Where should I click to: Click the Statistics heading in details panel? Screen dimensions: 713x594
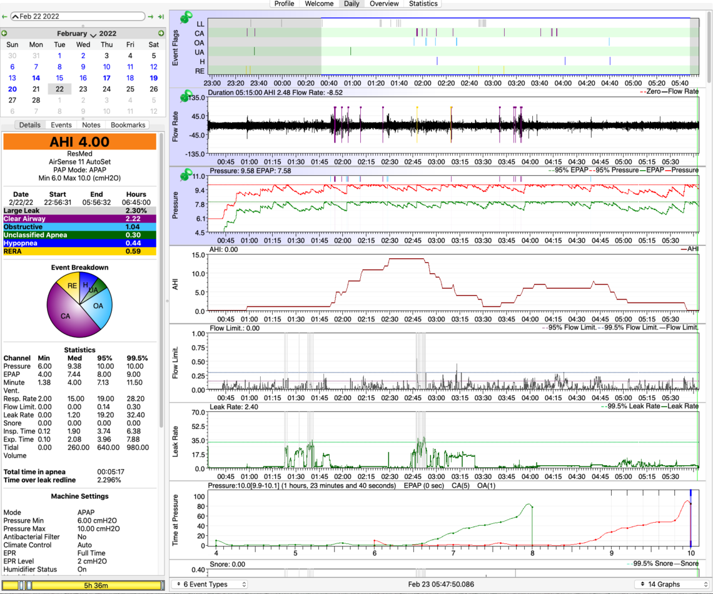point(79,350)
